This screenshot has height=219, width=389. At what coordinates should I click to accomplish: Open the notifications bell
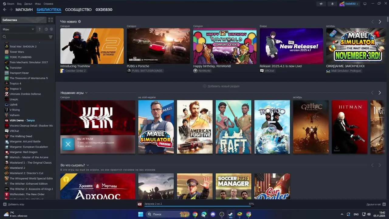332,4
